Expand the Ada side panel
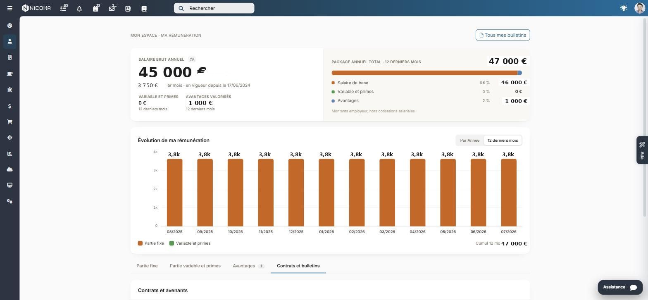 point(642,150)
